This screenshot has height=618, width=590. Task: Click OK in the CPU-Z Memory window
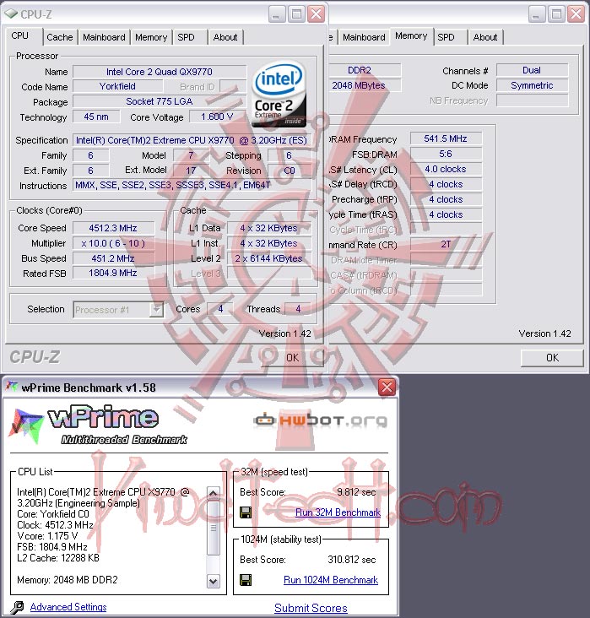552,357
